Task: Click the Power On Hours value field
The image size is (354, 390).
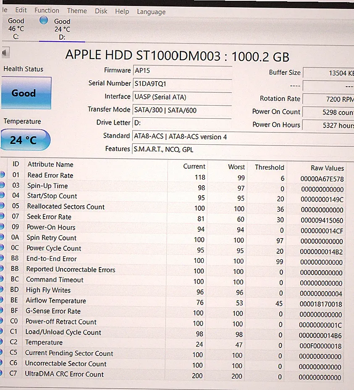Action: tap(328, 125)
